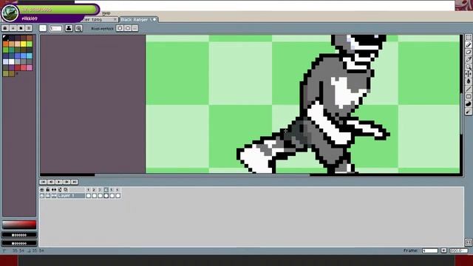Select frame 1 header in timeline
The width and height of the screenshot is (473, 266).
[89, 190]
